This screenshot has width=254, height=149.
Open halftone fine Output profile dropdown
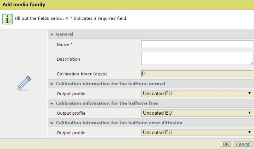[197, 113]
